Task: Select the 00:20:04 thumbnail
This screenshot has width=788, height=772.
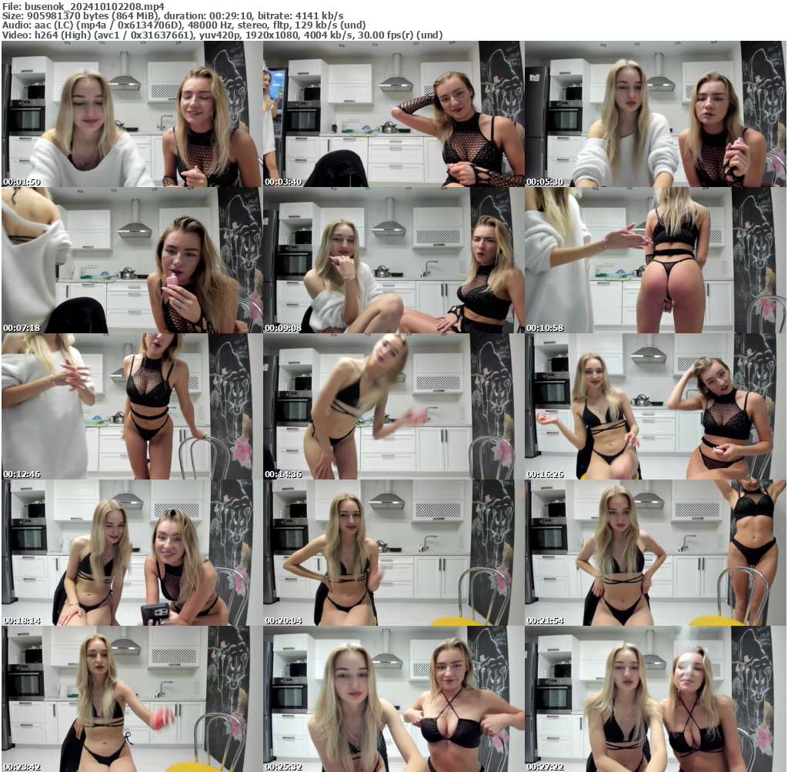Action: pyautogui.click(x=394, y=551)
